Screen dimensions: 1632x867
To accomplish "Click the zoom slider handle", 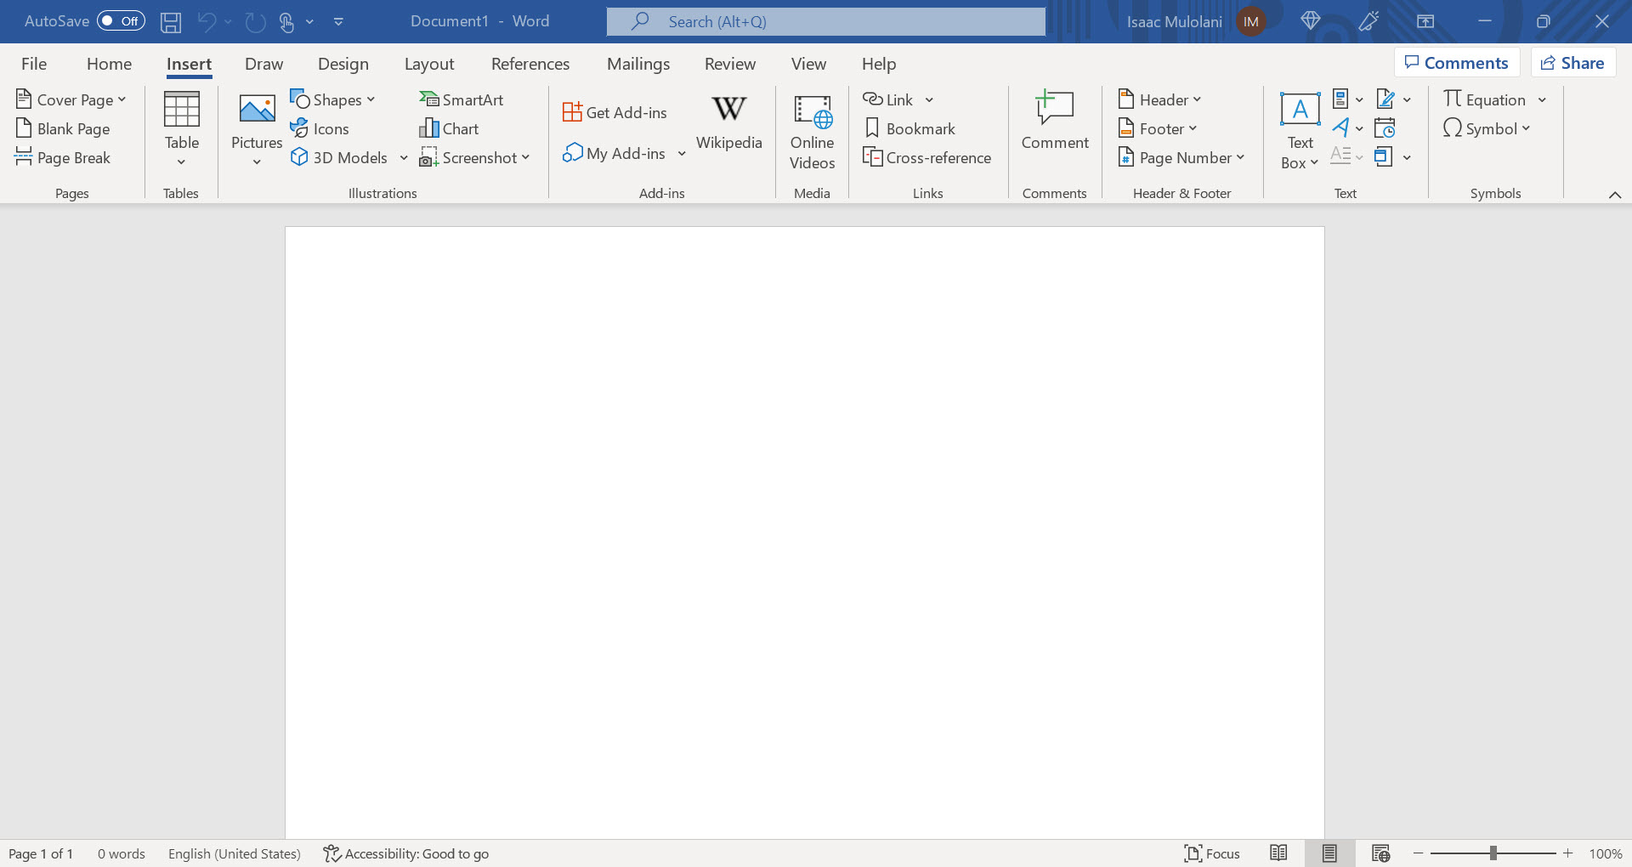I will pos(1493,853).
